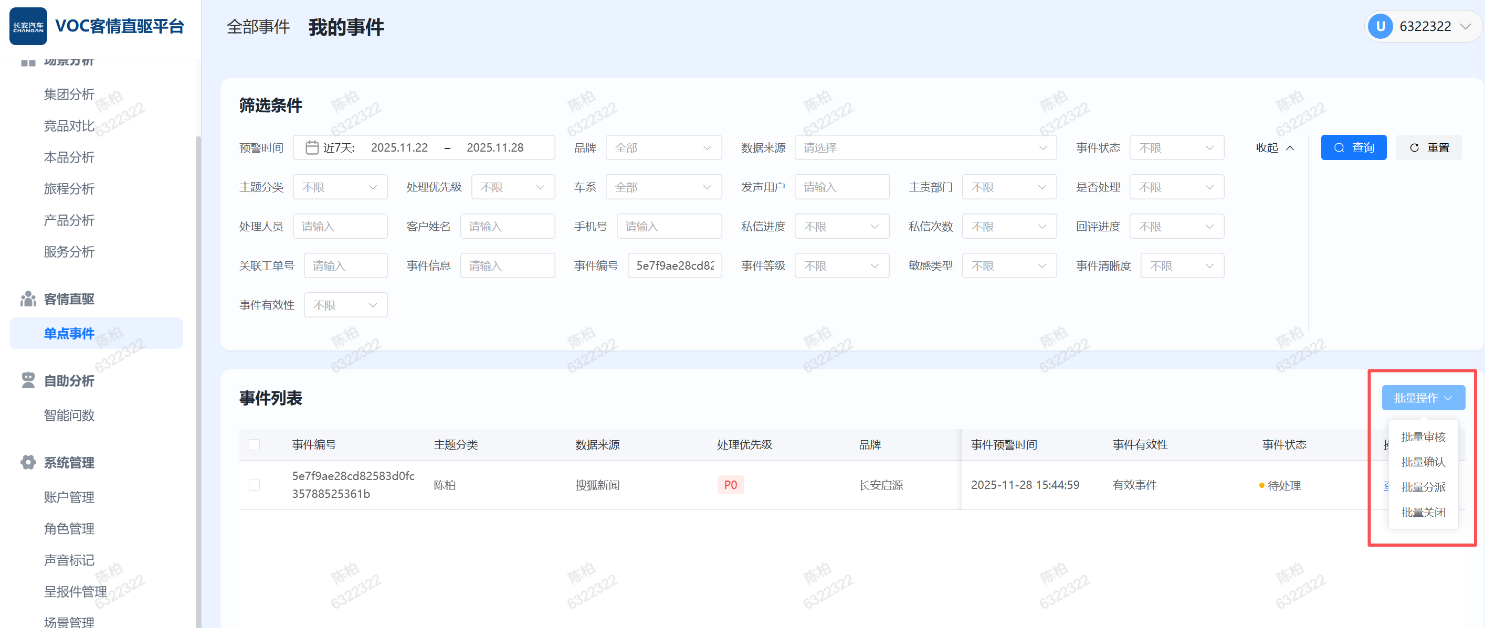The width and height of the screenshot is (1485, 628).
Task: Click the refresh icon on 重置
Action: 1414,147
